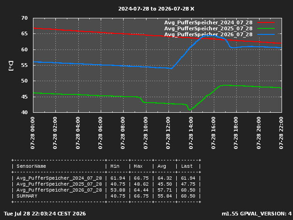Click Avg value 45.50
The width and height of the screenshot is (293, 220).
tap(165, 184)
